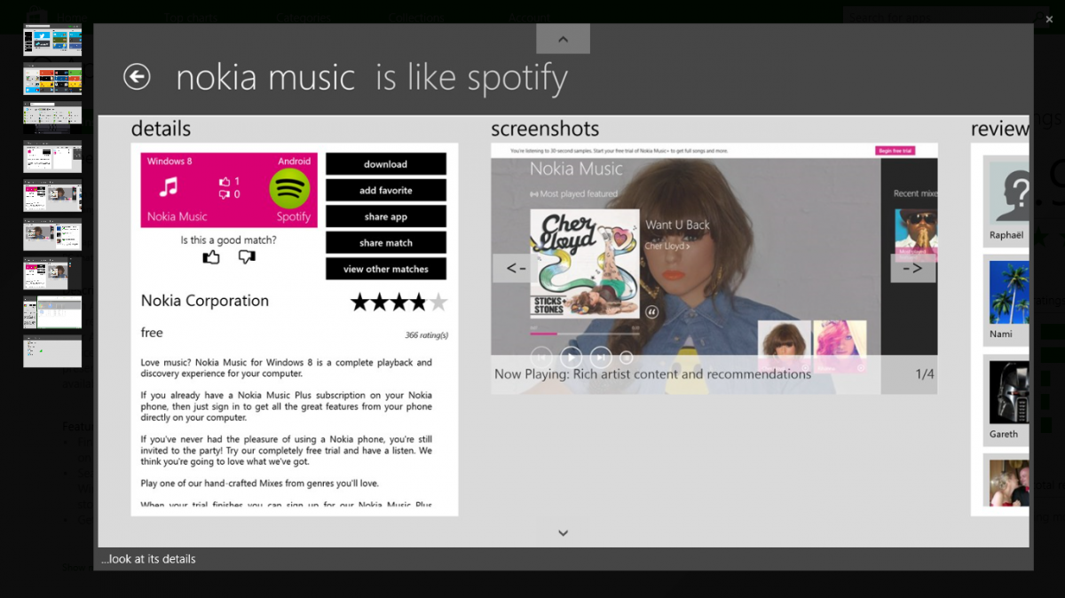1065x598 pixels.
Task: Close the lightbox with the X
Action: click(1049, 19)
